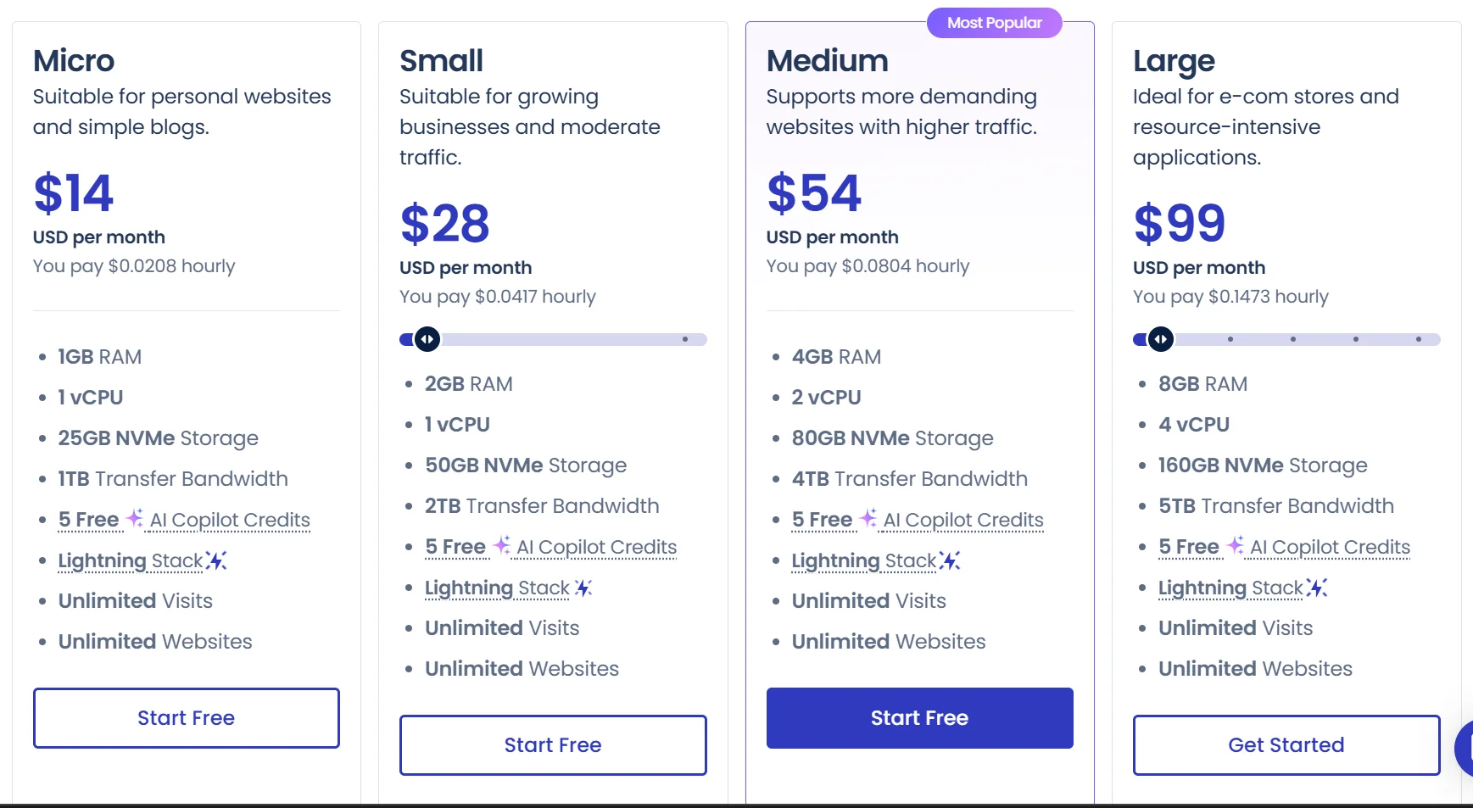Click lightning bolt icon in Medium plan

[951, 560]
